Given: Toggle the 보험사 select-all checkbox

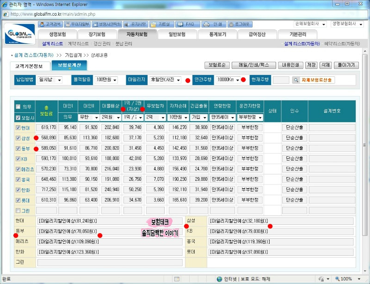Looking at the screenshot, I should (x=18, y=117).
